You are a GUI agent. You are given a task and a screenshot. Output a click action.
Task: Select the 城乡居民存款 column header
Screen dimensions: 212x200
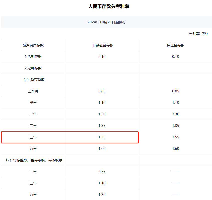[33, 45]
